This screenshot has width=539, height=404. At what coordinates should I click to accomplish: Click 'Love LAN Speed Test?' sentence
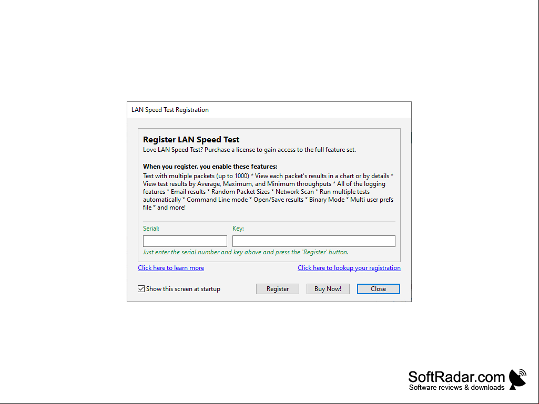pos(250,150)
